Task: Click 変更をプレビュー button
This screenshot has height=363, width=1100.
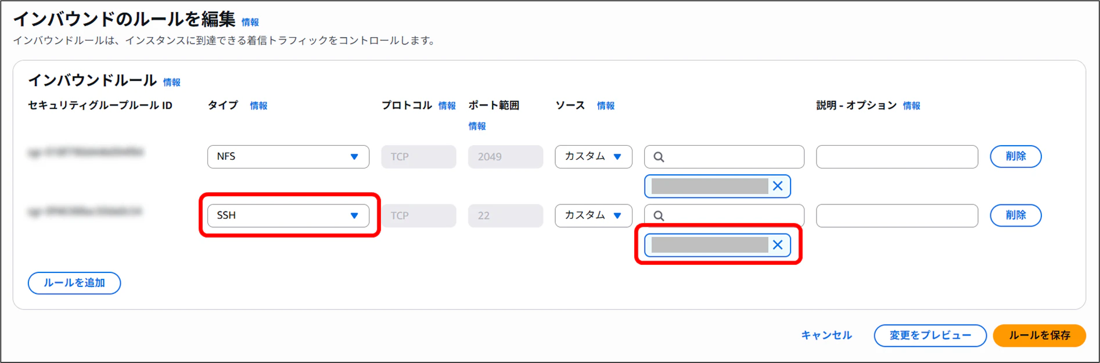Action: point(930,335)
